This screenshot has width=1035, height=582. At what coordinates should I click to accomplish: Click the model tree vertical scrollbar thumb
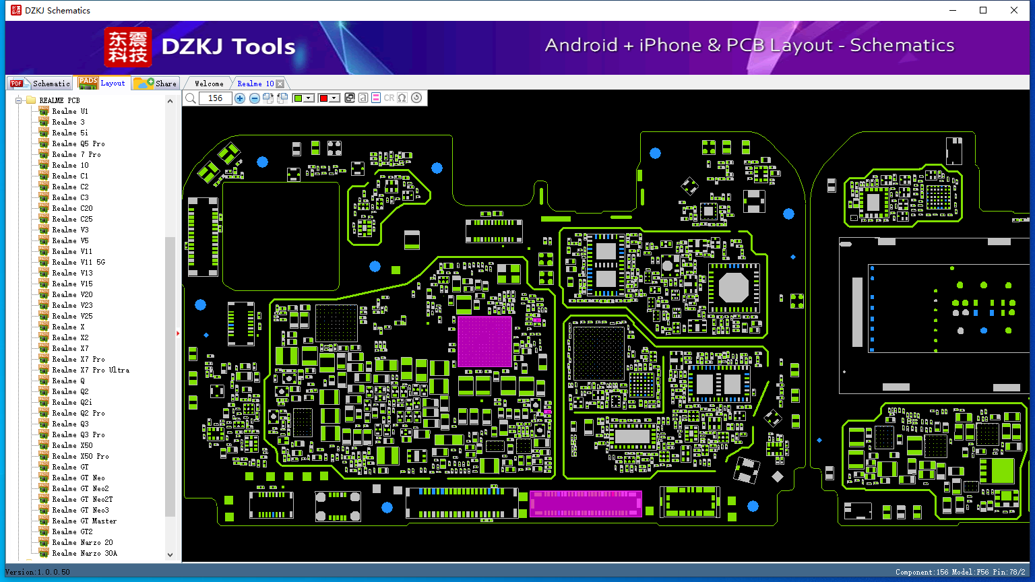(x=170, y=376)
